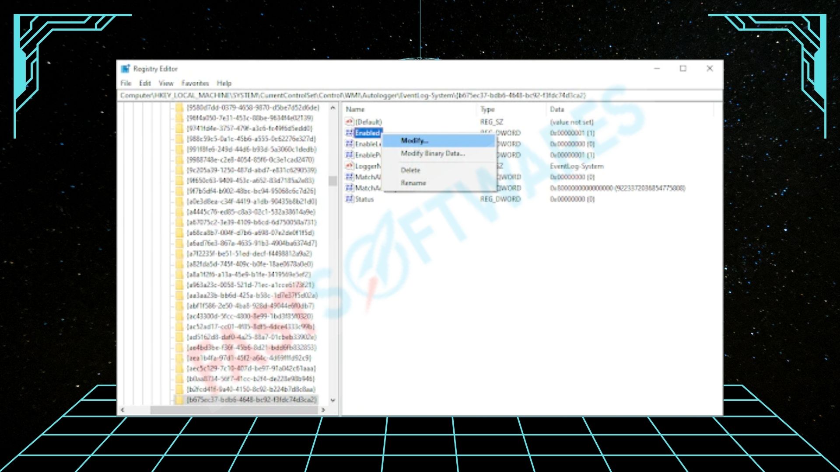Click the tree pane scroll-up arrow
This screenshot has width=840, height=472.
pos(333,108)
